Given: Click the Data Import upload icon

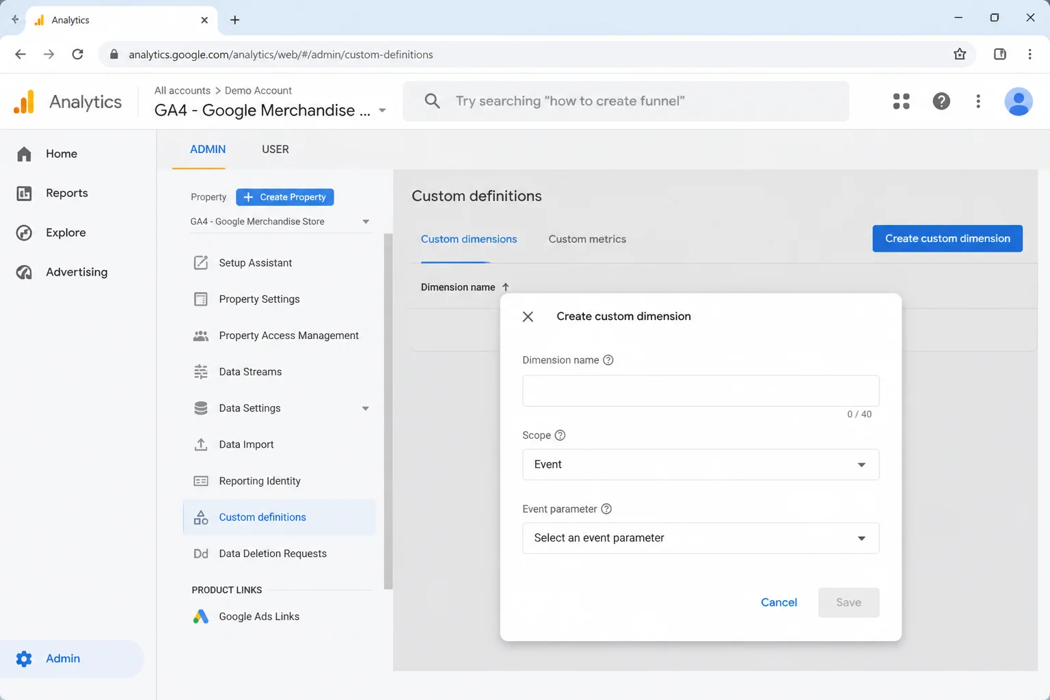Looking at the screenshot, I should coord(200,444).
